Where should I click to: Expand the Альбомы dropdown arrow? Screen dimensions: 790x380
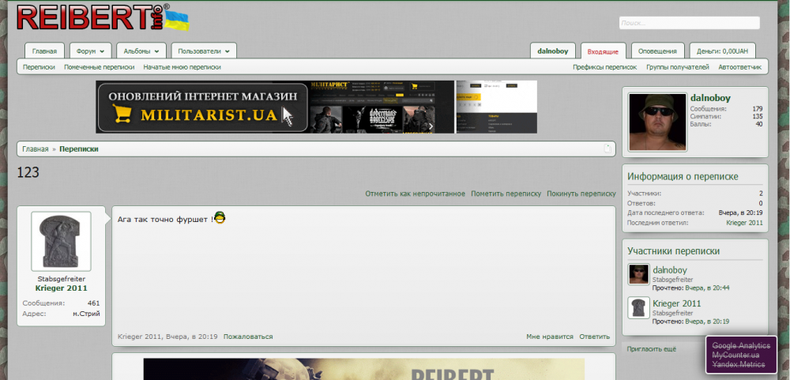[156, 51]
